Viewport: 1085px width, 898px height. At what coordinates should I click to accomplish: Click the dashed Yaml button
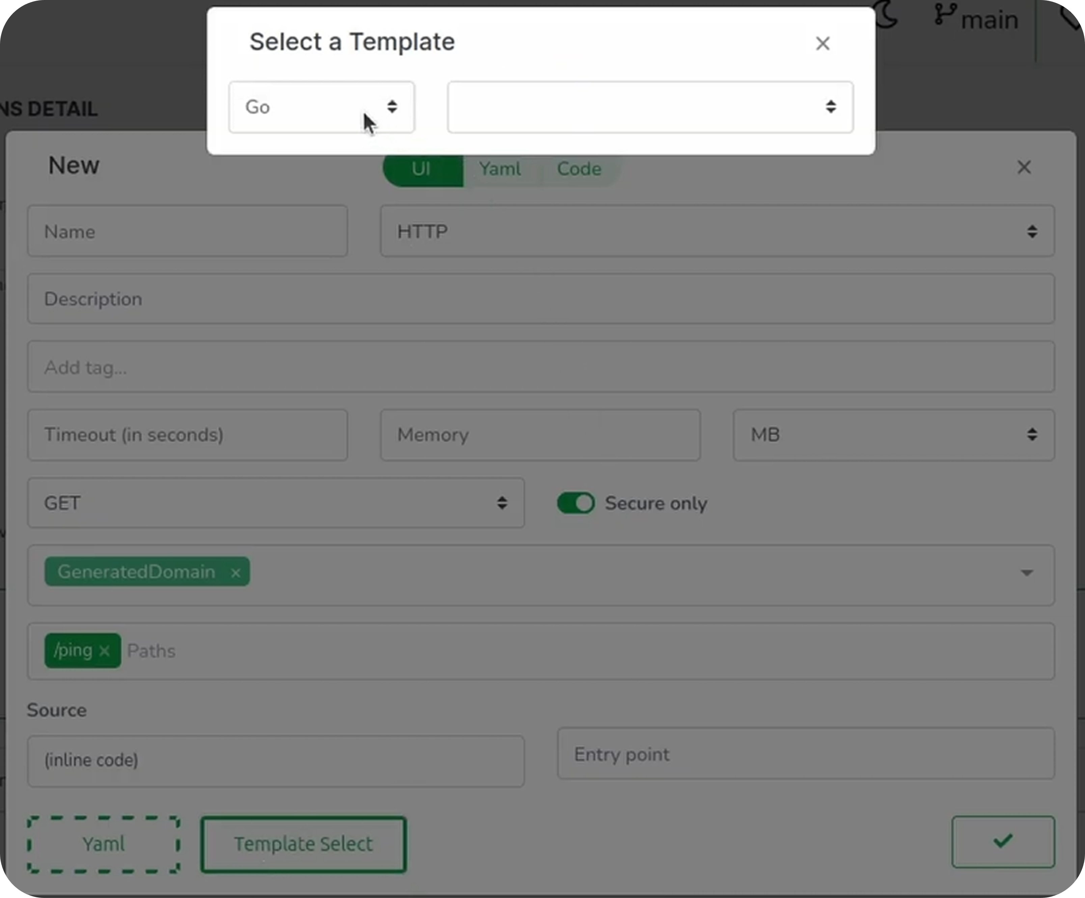coord(103,844)
